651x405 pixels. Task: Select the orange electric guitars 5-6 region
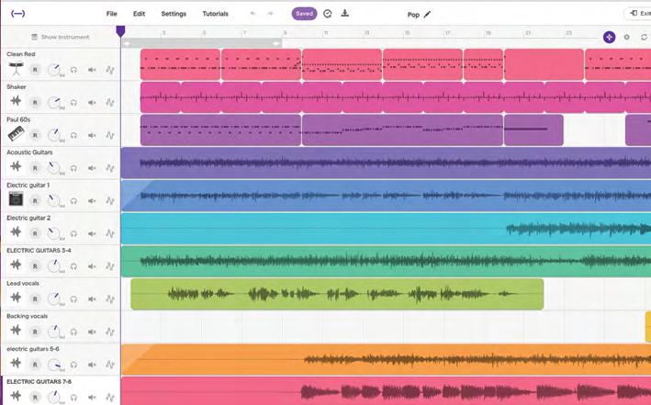pyautogui.click(x=387, y=359)
